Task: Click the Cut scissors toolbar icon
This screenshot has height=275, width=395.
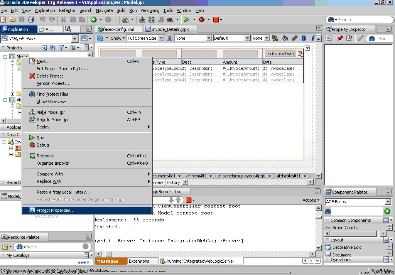Action: click(63, 19)
